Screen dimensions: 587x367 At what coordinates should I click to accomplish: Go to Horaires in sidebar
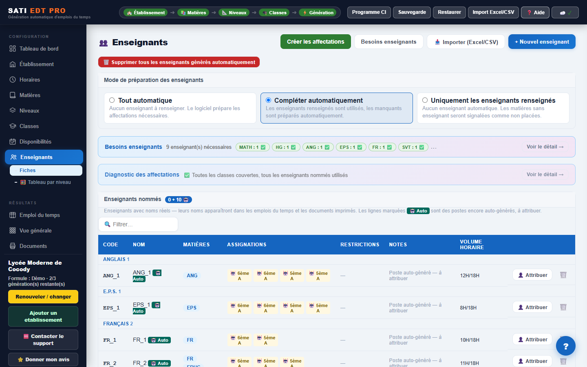point(44,80)
